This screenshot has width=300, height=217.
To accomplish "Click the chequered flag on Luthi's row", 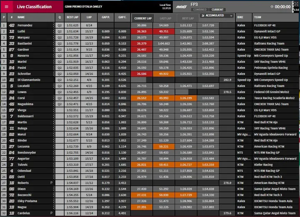I will click(x=54, y=32).
